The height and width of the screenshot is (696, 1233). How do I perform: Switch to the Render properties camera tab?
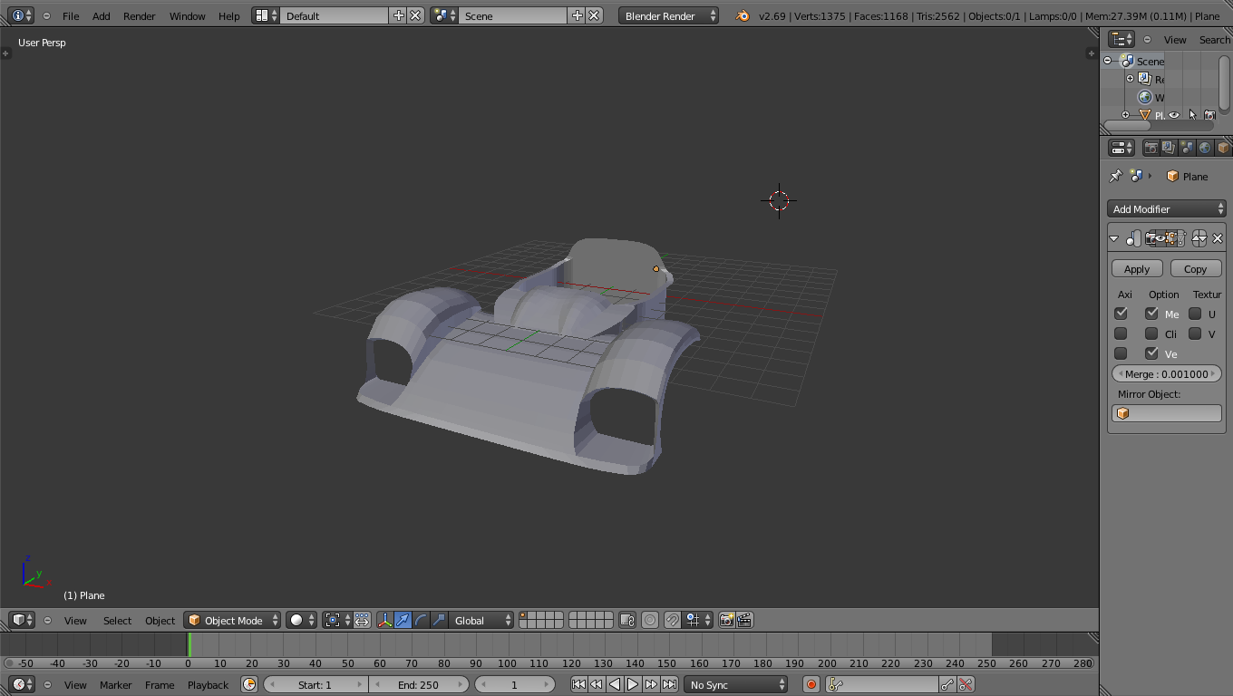1151,148
